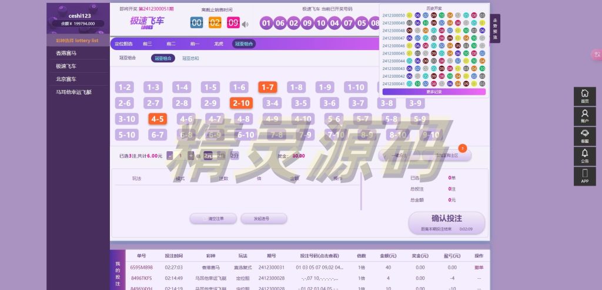Focus the multiplier input showing 1
The image size is (602, 290).
[x=180, y=156]
